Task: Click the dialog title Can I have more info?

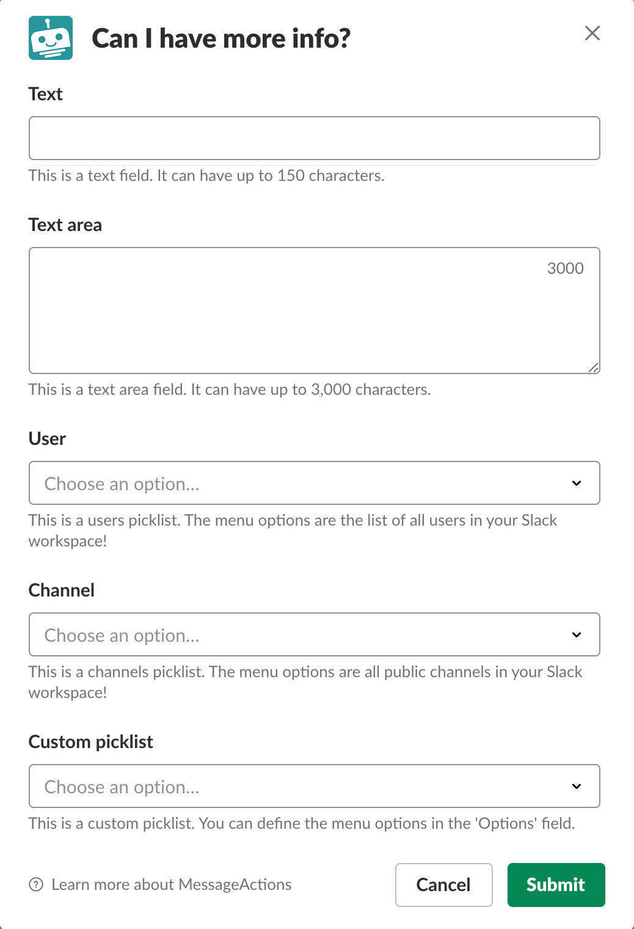Action: pyautogui.click(x=222, y=38)
